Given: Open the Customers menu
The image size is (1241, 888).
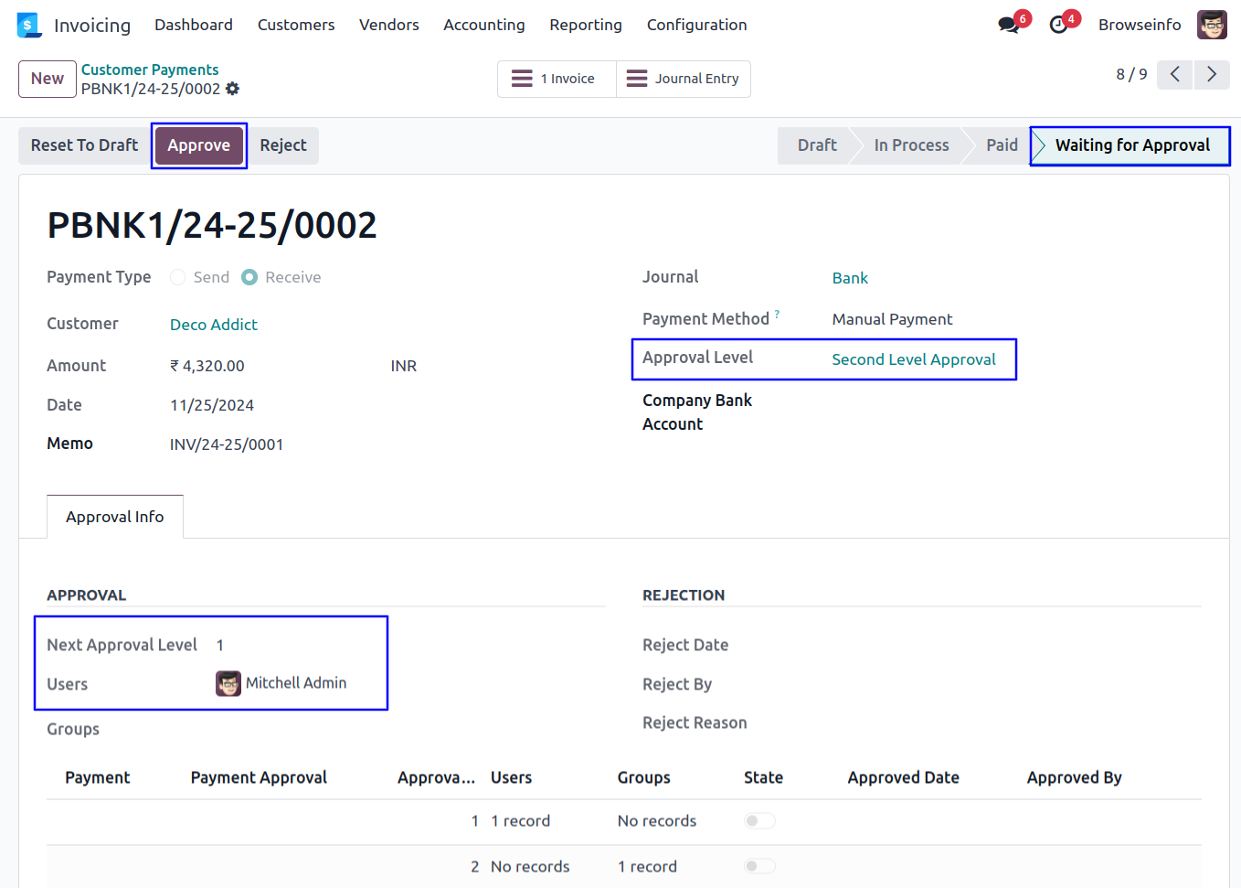Looking at the screenshot, I should [296, 25].
